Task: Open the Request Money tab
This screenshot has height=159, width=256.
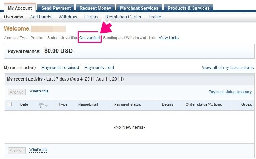Action: pos(95,8)
